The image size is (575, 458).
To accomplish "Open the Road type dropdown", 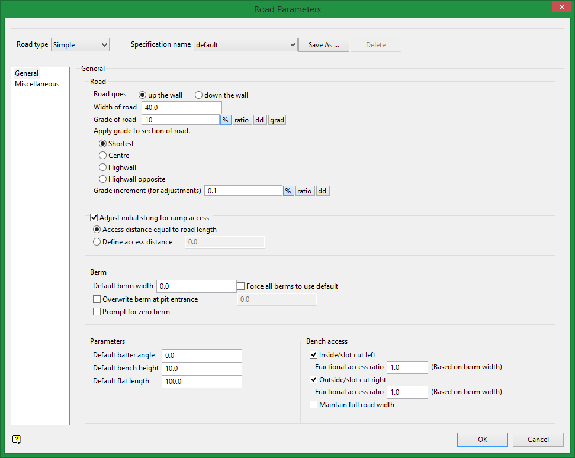I will (80, 45).
